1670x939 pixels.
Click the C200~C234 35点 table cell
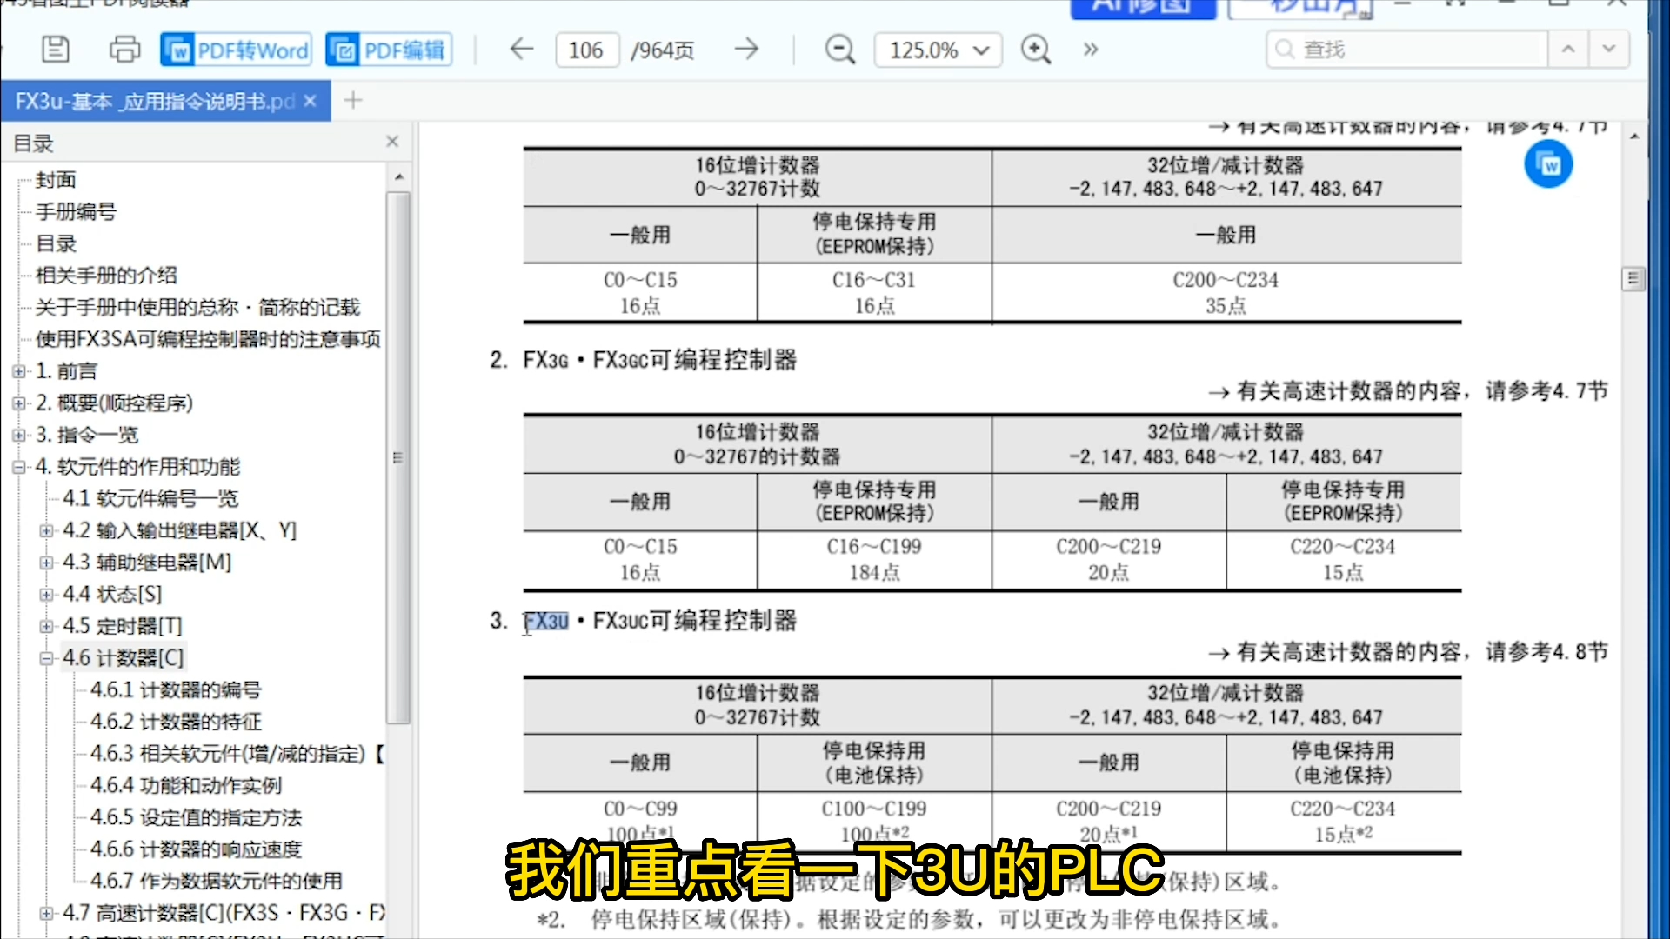(1226, 293)
